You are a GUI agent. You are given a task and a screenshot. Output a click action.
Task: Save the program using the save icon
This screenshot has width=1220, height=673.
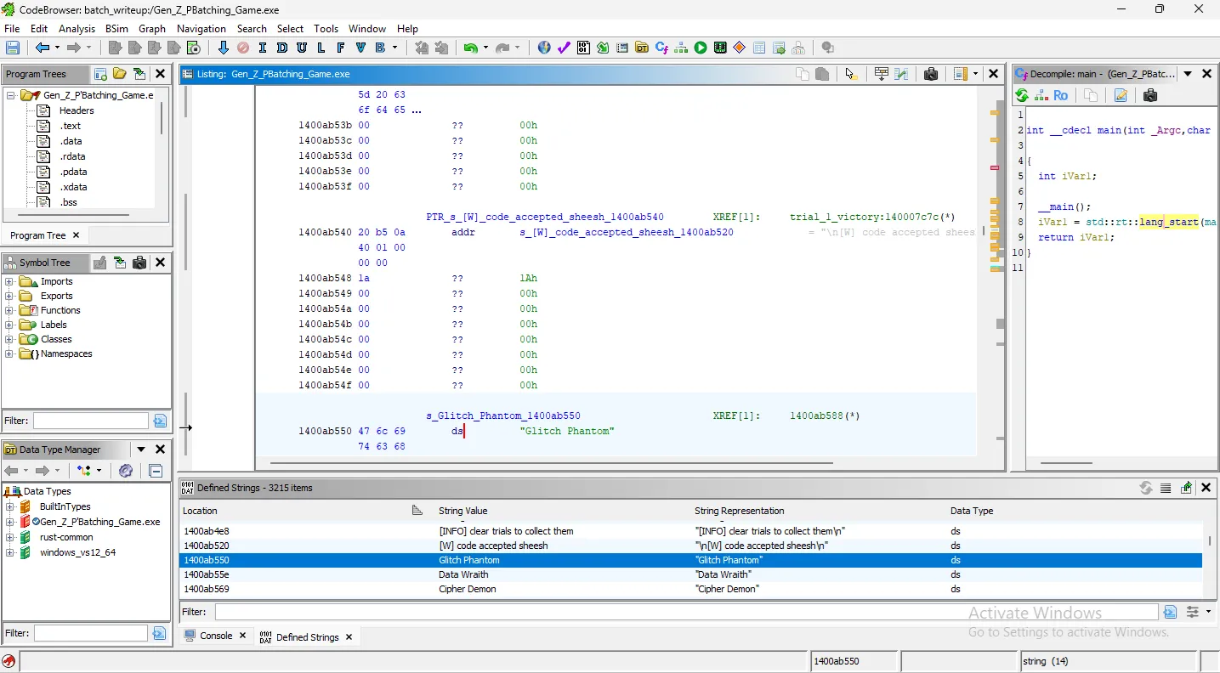12,48
